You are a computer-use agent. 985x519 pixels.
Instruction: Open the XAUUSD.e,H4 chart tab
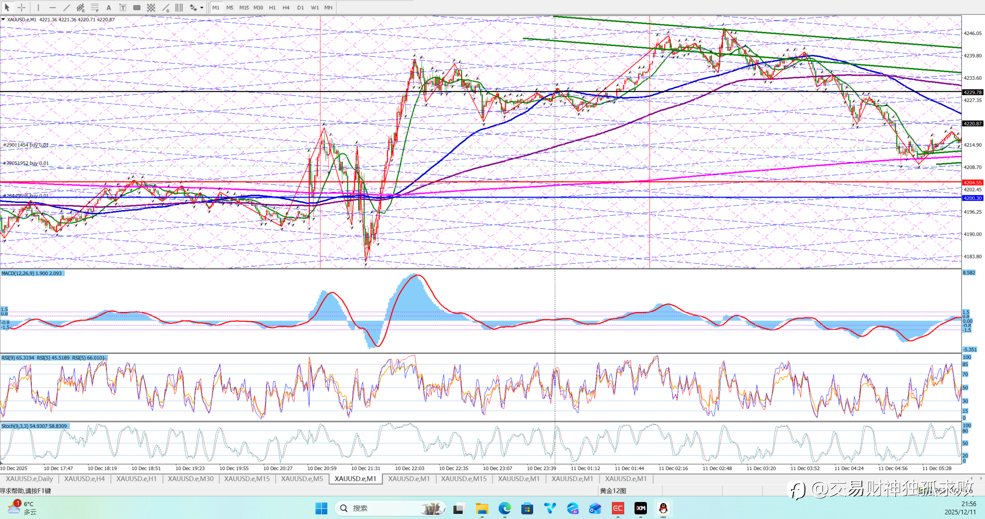click(x=84, y=479)
